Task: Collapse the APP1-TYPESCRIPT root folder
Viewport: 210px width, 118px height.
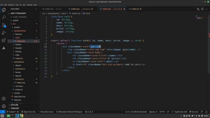Action: [24, 13]
